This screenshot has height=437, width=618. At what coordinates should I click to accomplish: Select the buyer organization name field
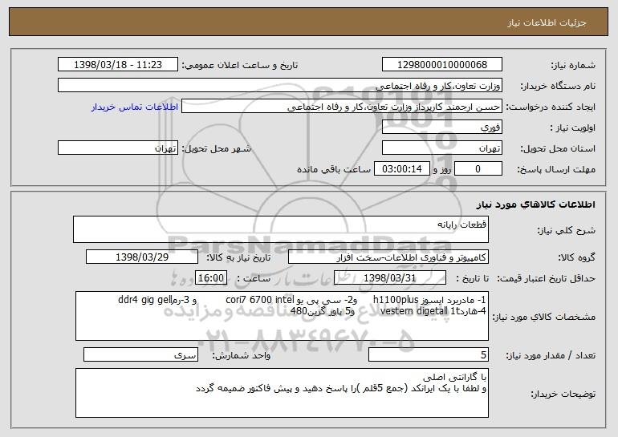pyautogui.click(x=280, y=86)
